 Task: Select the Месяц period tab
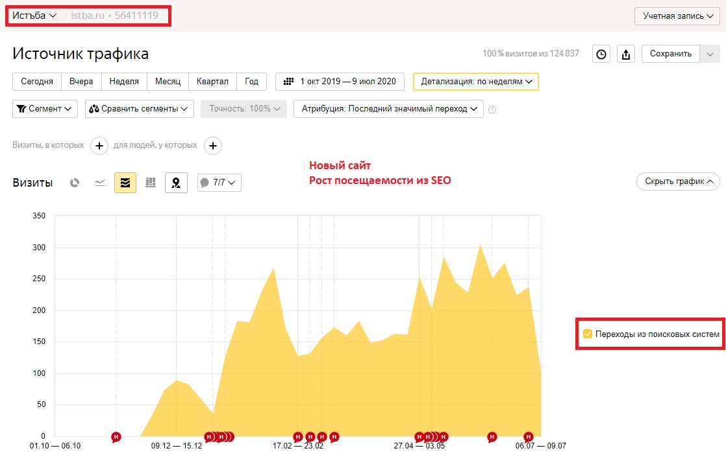168,82
